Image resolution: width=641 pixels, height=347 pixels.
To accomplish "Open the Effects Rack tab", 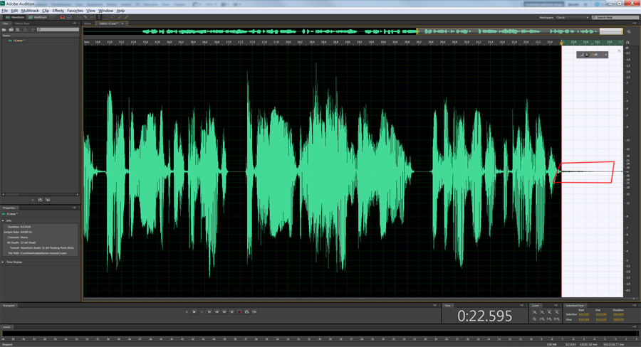I will (x=23, y=23).
